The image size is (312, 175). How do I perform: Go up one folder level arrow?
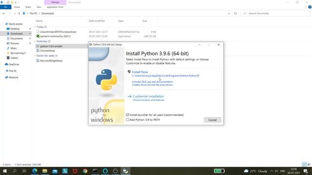(x=19, y=13)
